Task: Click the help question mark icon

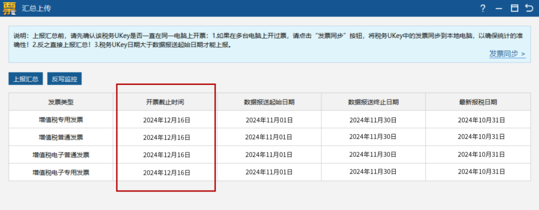Action: pyautogui.click(x=483, y=8)
